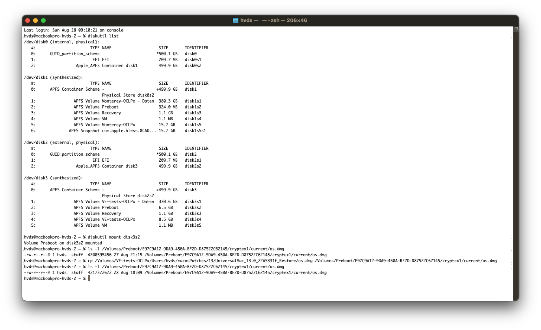This screenshot has height=330, width=541.
Task: Click "Container disk3" in the disk2 table
Action: pyautogui.click(x=120, y=166)
